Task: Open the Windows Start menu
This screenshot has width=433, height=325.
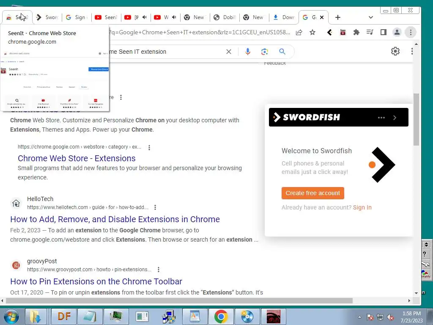Action: pyautogui.click(x=11, y=317)
